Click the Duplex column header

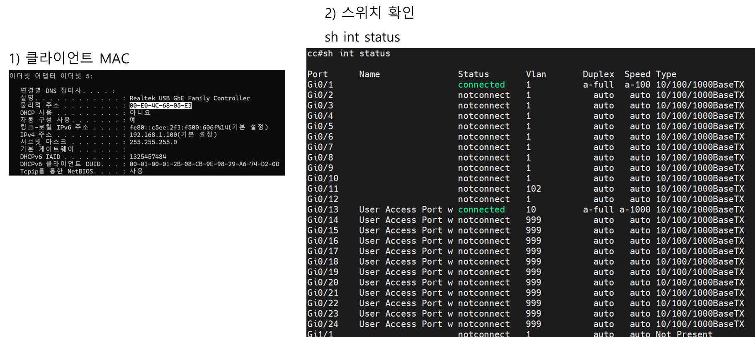point(598,74)
